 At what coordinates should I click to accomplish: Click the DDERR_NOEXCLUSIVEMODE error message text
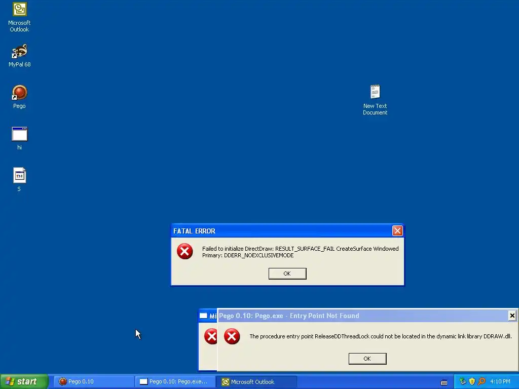click(x=300, y=252)
